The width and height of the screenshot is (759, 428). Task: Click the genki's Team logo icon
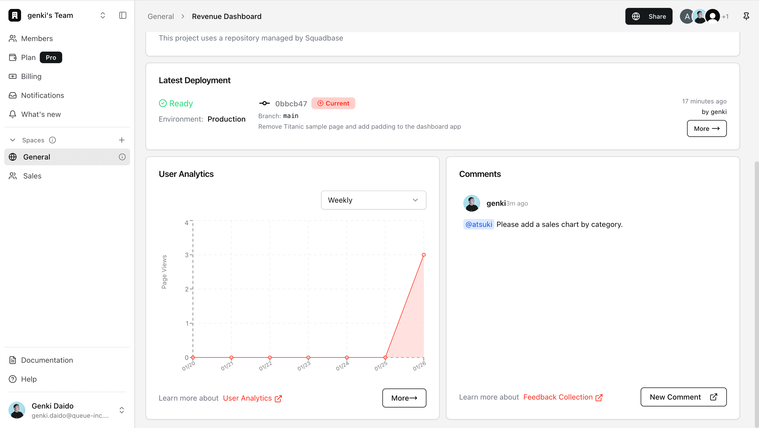pyautogui.click(x=15, y=15)
